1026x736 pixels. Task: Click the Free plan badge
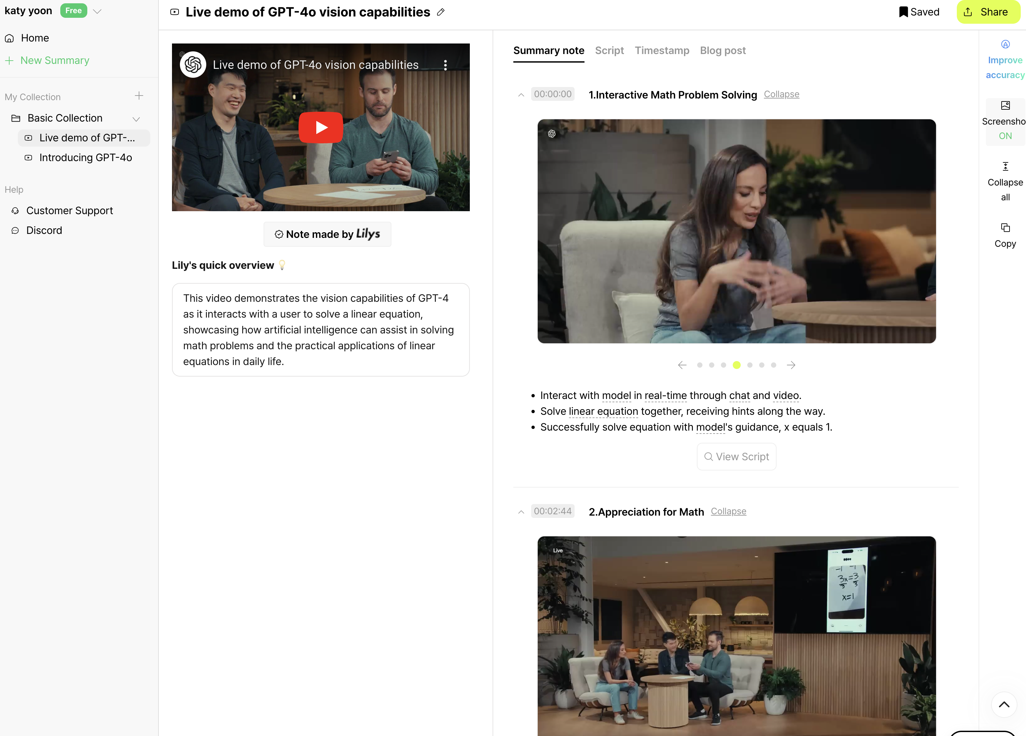(73, 11)
